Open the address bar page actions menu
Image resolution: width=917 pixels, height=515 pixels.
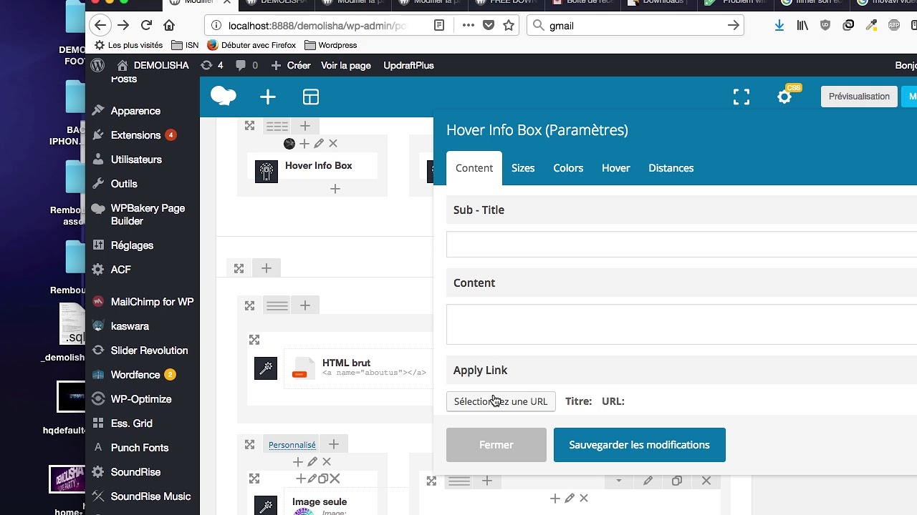[468, 25]
